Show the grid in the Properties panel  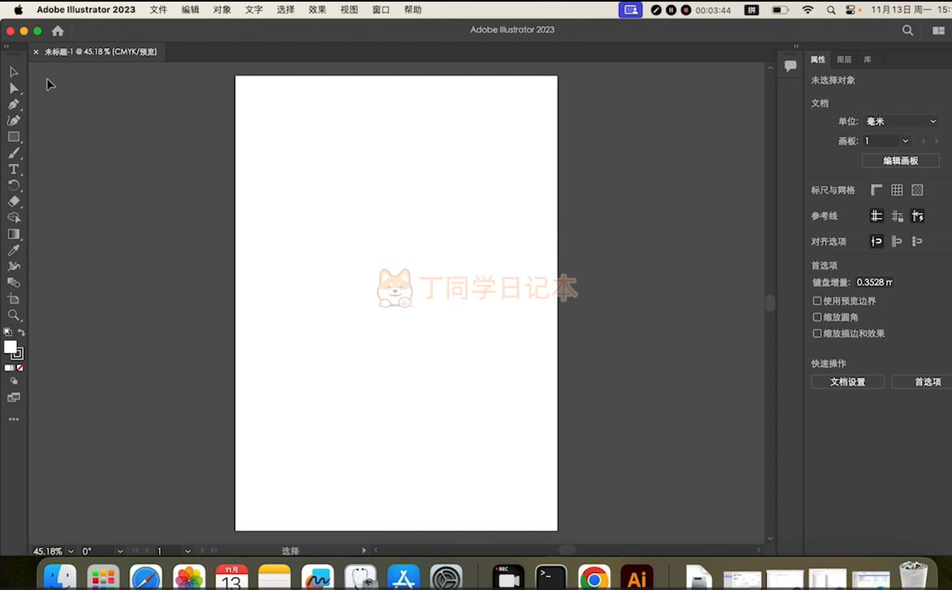point(897,190)
